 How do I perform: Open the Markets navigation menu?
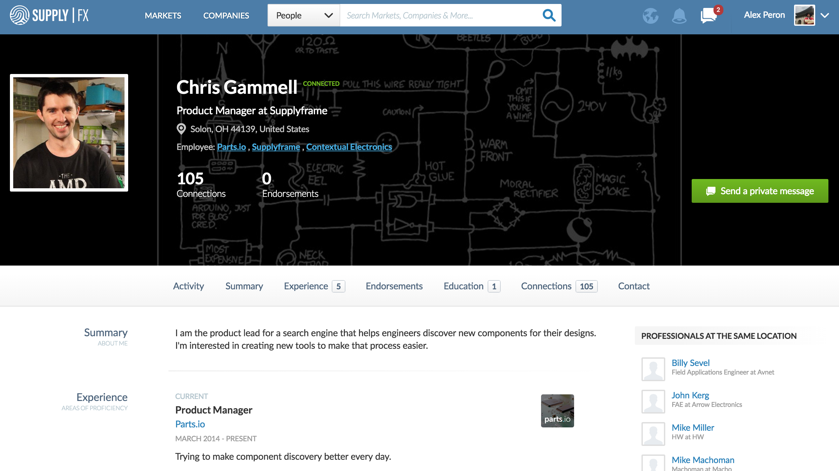coord(163,16)
